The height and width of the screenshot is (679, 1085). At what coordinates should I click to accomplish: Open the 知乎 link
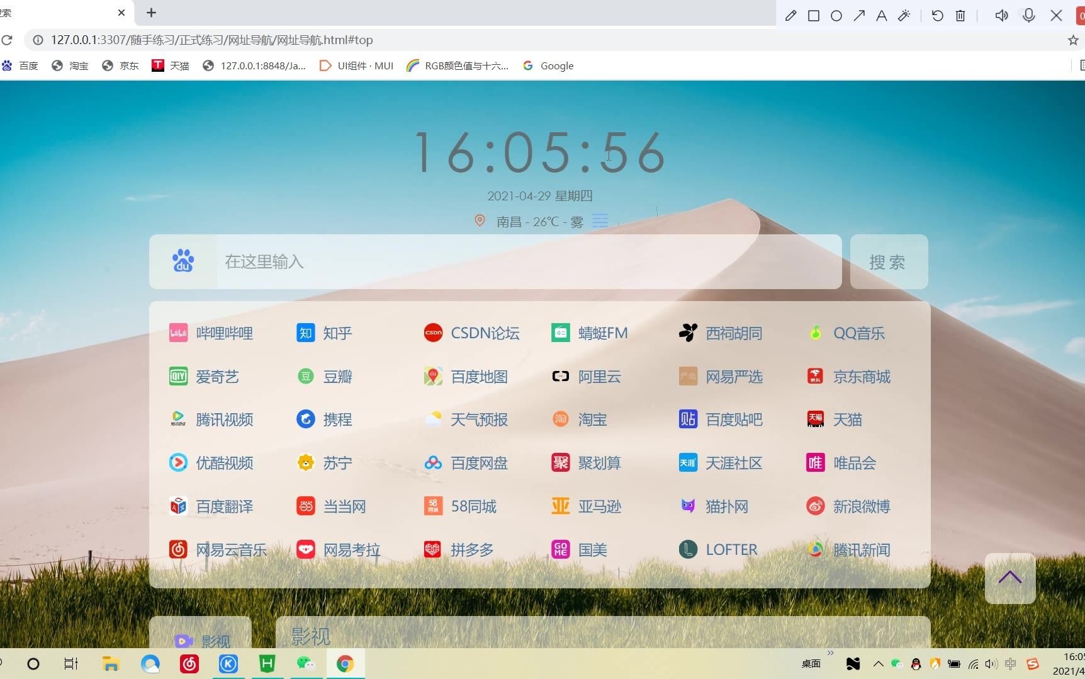[337, 333]
